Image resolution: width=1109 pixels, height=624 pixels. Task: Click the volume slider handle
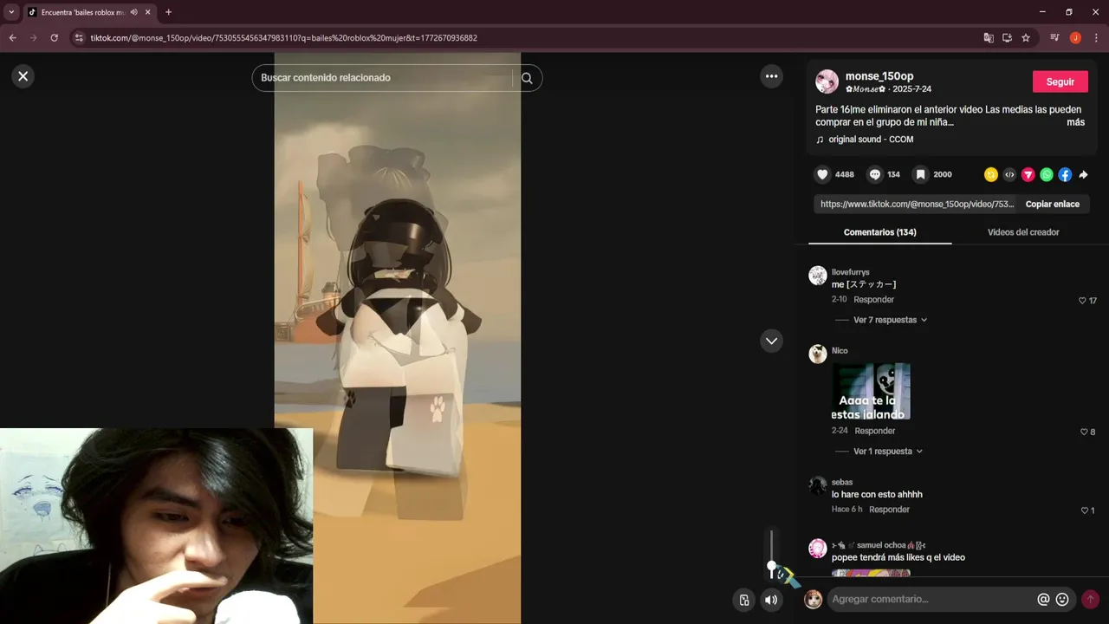(771, 567)
